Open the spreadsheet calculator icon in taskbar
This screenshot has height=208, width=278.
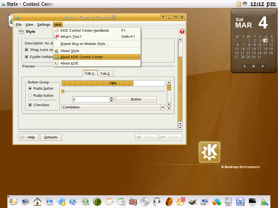point(121,201)
